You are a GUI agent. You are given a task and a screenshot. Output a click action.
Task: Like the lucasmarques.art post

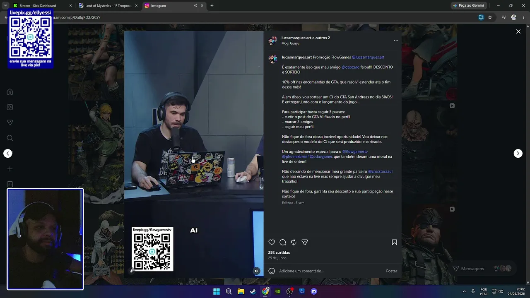[x=272, y=243]
